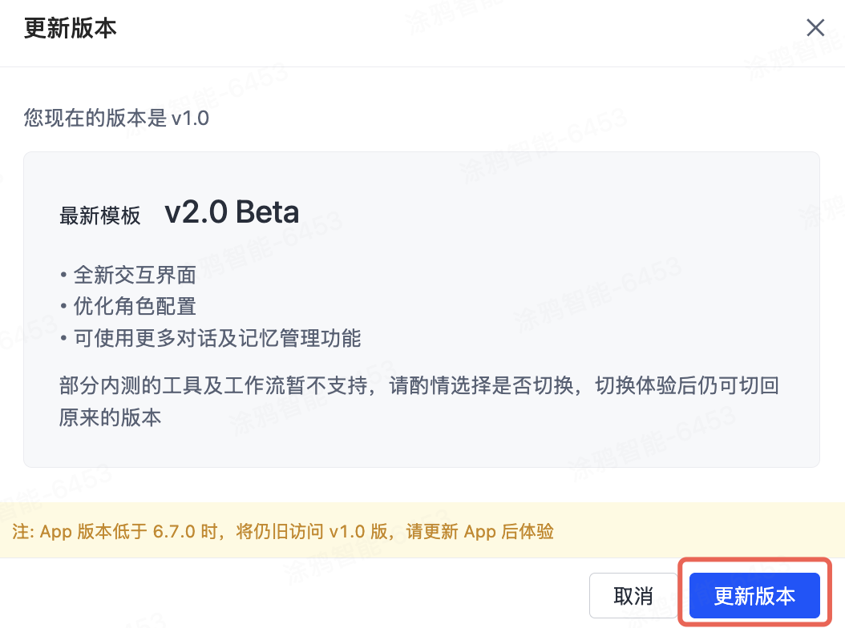Screen dimensions: 845x628
Task: Close the 更新版本 dialog with the X icon
Action: point(815,28)
